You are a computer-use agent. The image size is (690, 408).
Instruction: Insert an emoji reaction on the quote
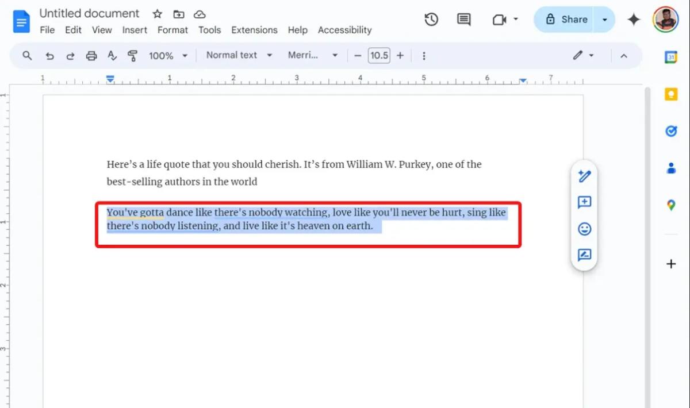point(584,229)
